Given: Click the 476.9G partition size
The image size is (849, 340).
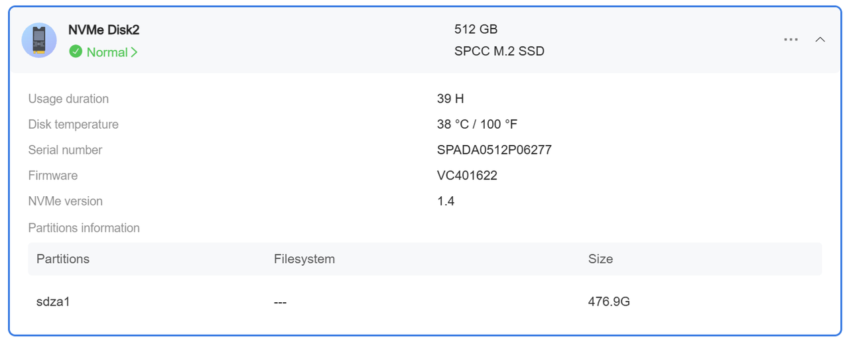Looking at the screenshot, I should [609, 302].
